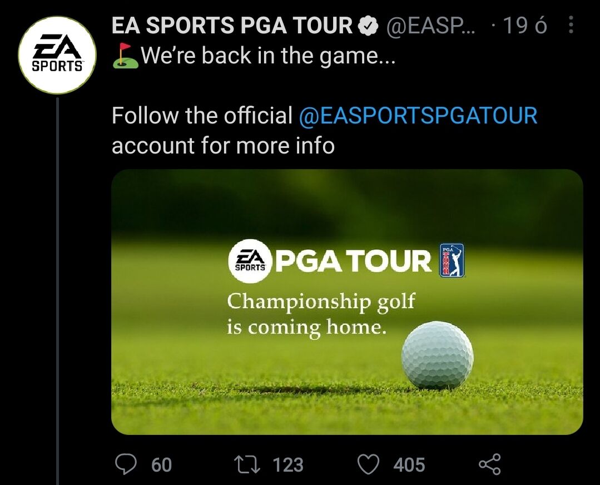The height and width of the screenshot is (485, 600).
Task: Click the EA SPORTS PGA TOUR account name
Action: [x=232, y=26]
